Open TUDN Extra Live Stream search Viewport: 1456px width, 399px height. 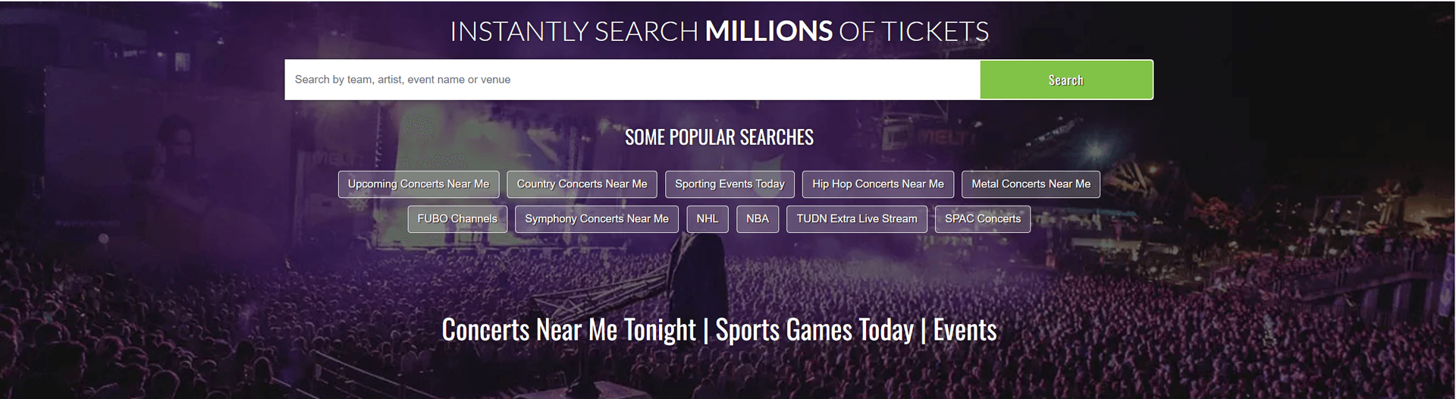coord(857,219)
